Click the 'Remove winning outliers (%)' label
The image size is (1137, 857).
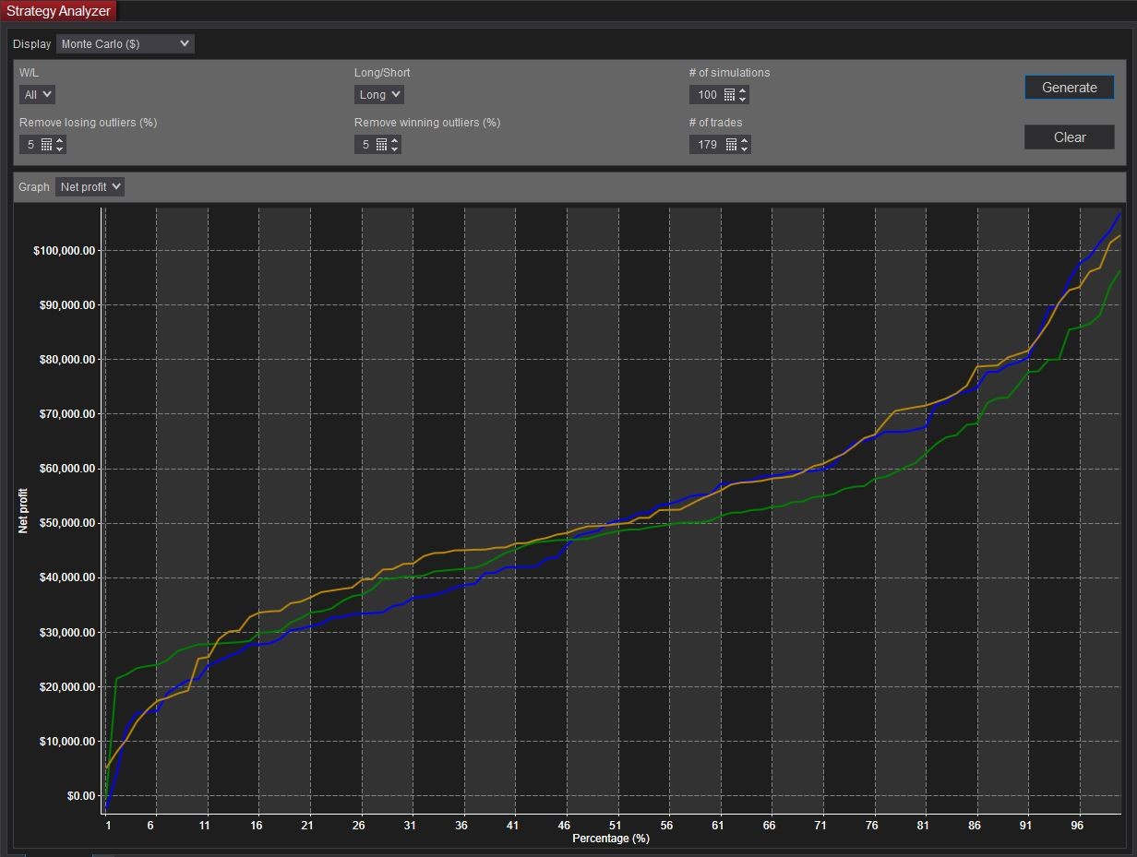(x=427, y=123)
